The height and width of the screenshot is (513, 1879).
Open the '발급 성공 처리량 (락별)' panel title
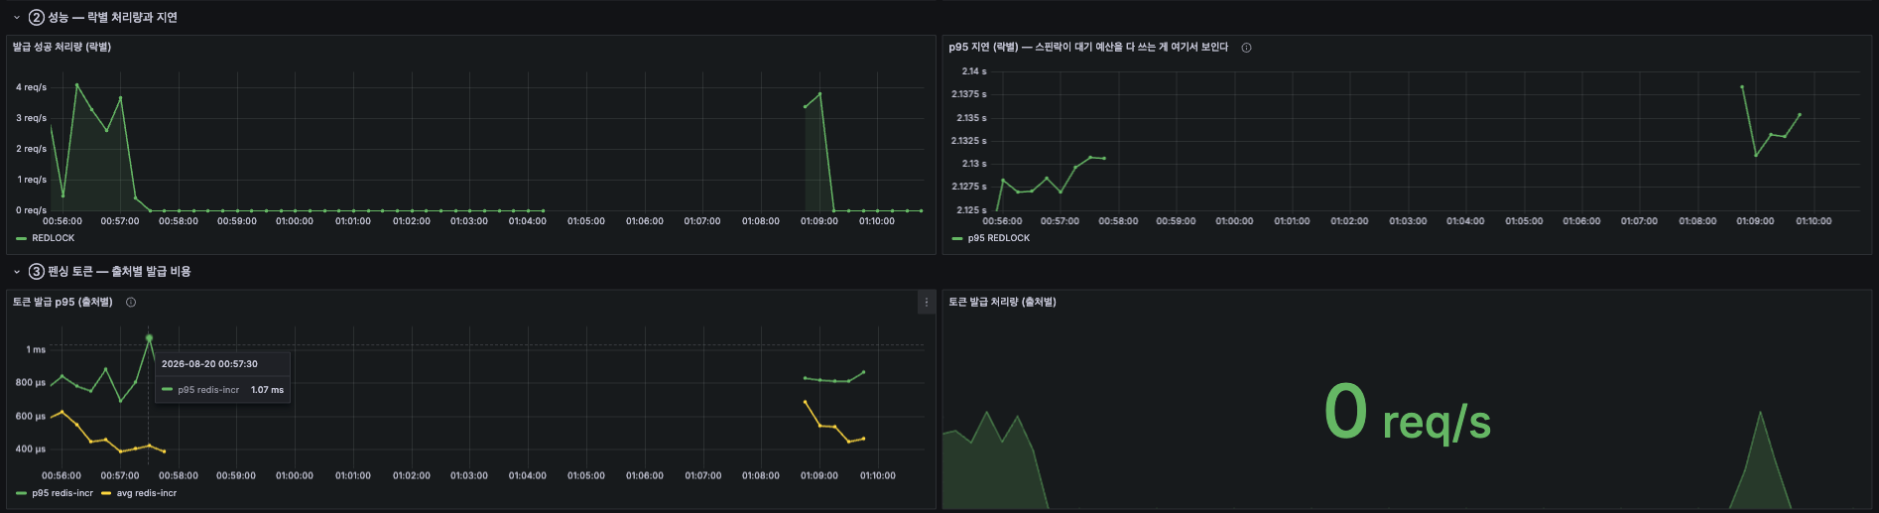tap(62, 48)
